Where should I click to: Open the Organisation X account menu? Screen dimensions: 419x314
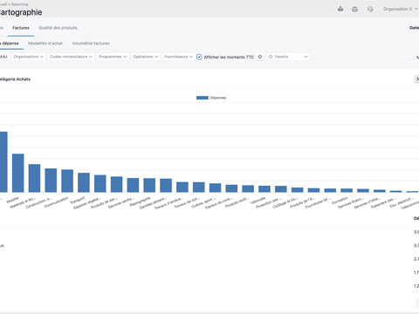[401, 9]
